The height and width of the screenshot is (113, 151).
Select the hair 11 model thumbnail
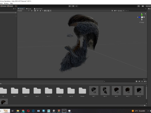coord(128,90)
